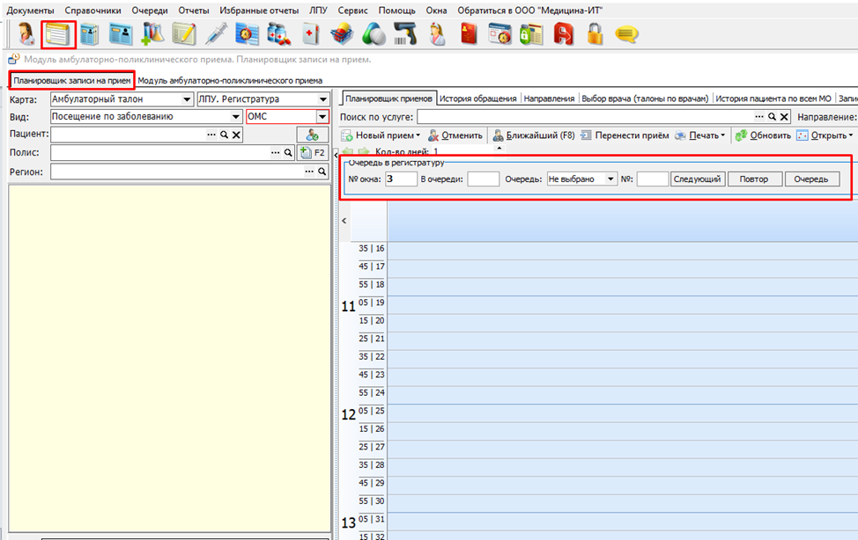The height and width of the screenshot is (540, 858).
Task: Click the barcode scanner icon in toolbar
Action: 405,34
